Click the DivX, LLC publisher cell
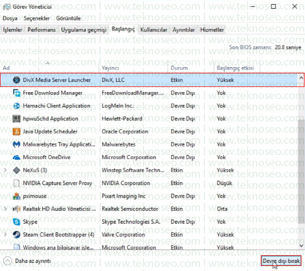 coord(113,80)
